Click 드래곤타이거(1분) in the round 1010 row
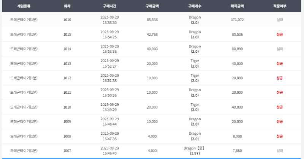 pos(24,107)
